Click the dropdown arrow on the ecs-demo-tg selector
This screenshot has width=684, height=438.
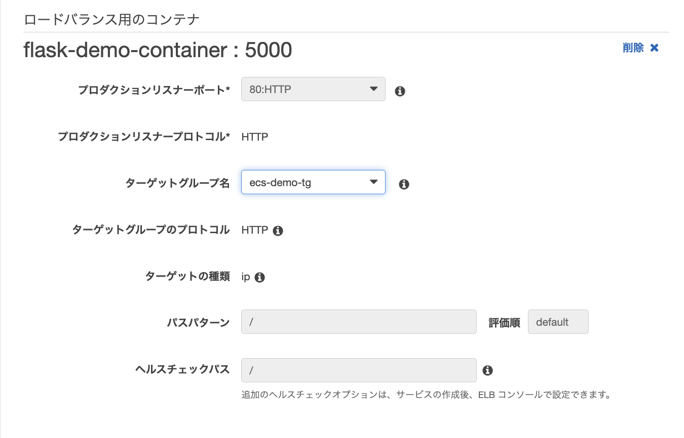tap(374, 182)
